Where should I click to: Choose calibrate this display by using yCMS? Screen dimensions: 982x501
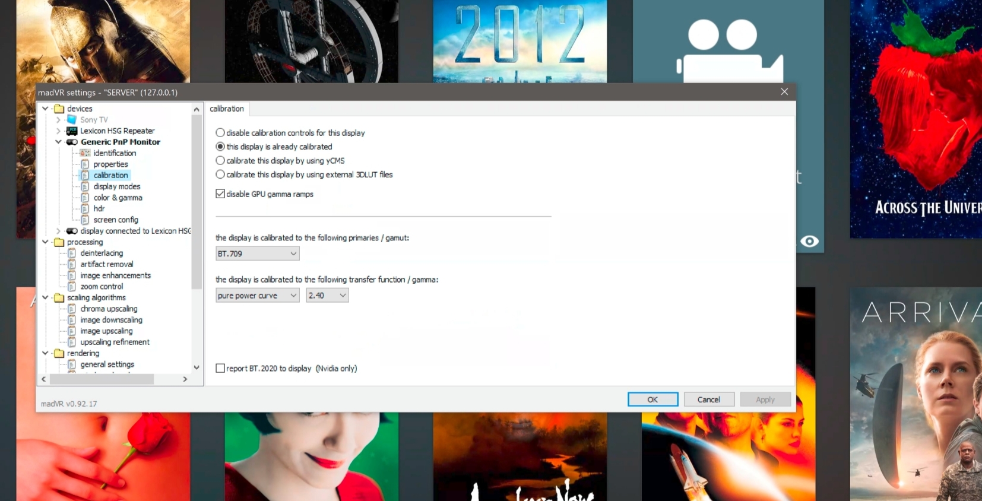(x=220, y=161)
